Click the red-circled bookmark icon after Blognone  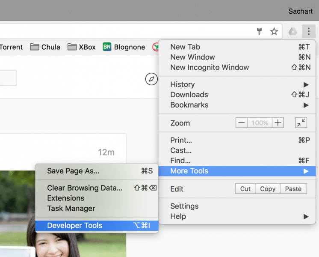point(155,47)
